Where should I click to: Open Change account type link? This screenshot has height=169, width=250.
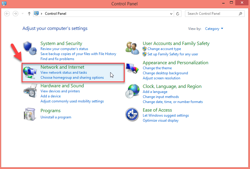[x=164, y=49]
